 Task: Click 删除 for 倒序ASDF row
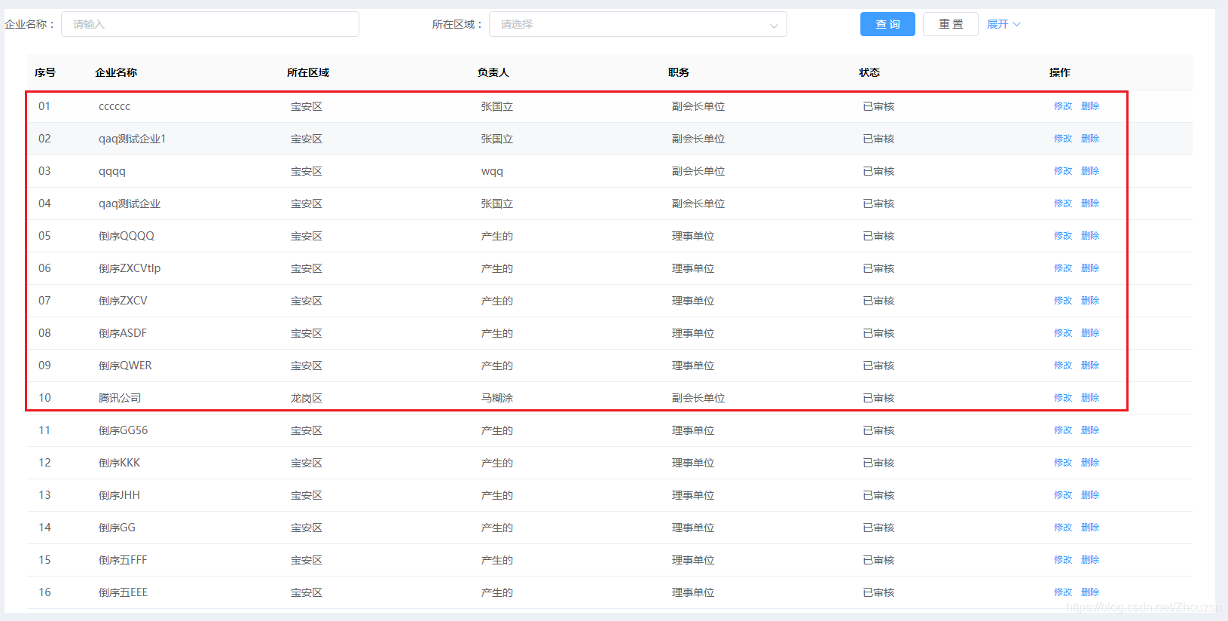click(x=1090, y=333)
